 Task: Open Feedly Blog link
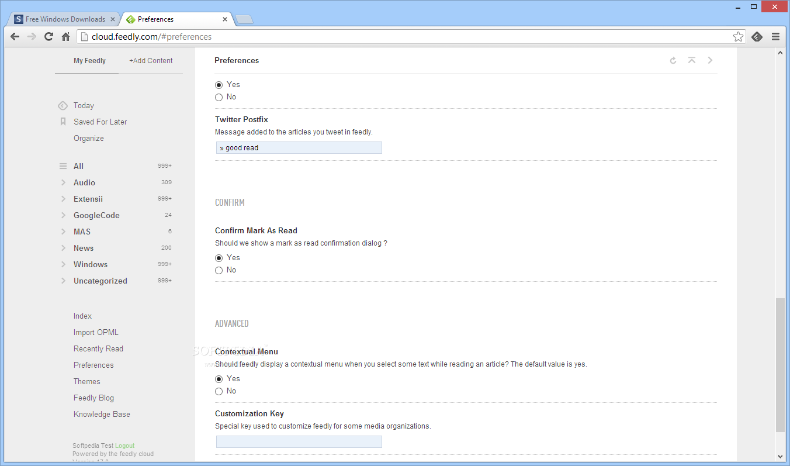click(x=93, y=398)
